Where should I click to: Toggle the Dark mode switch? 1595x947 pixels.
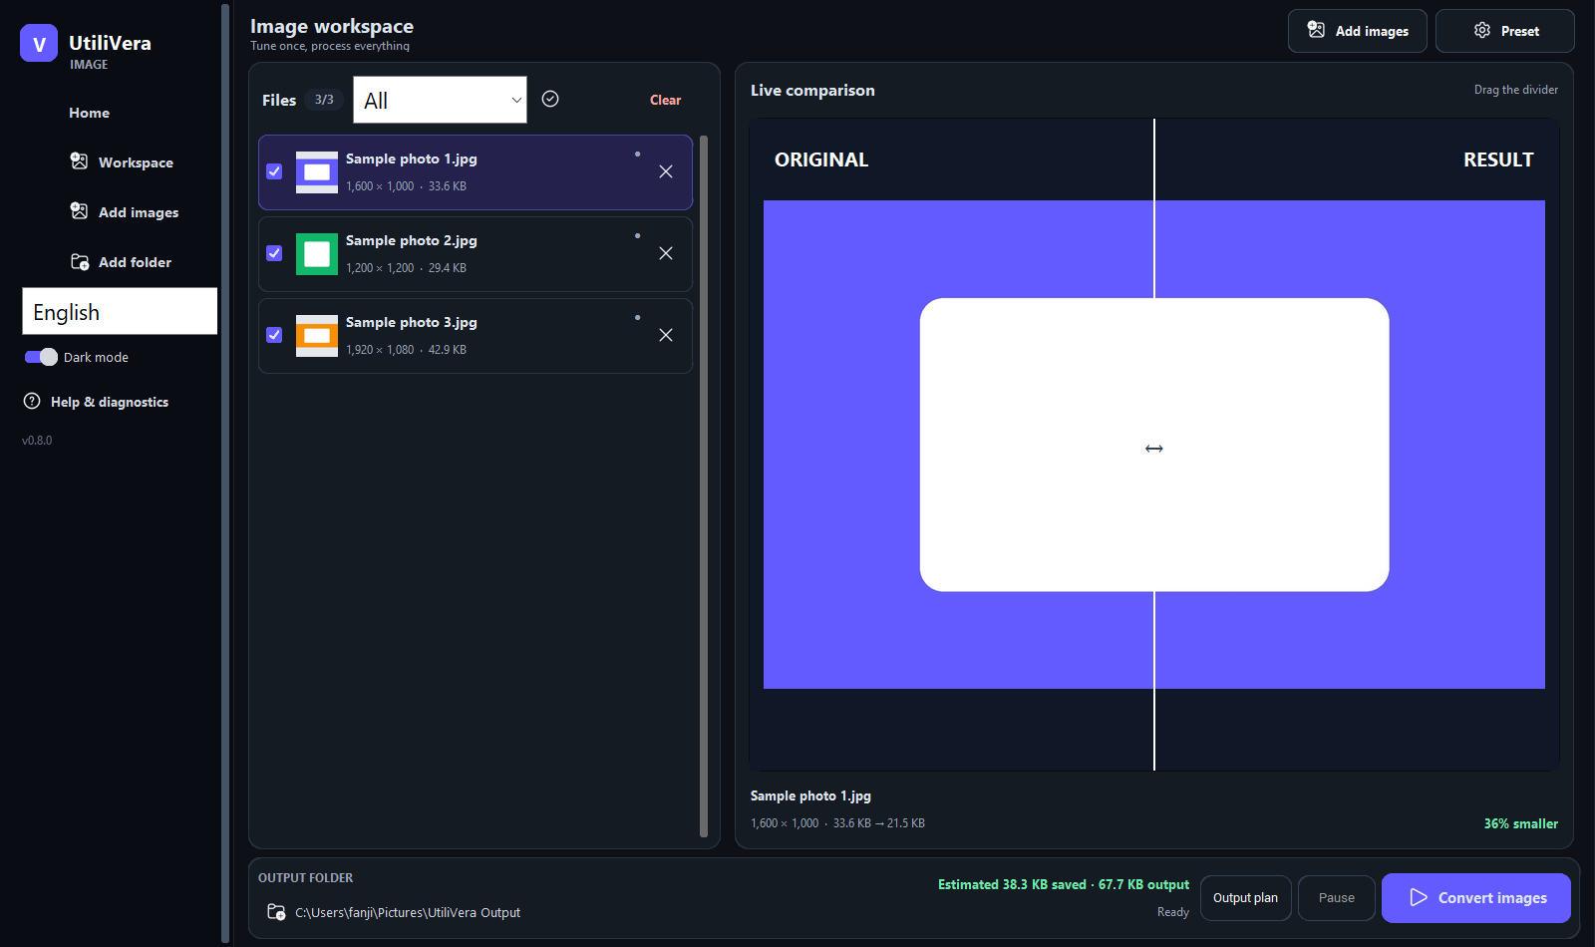41,357
